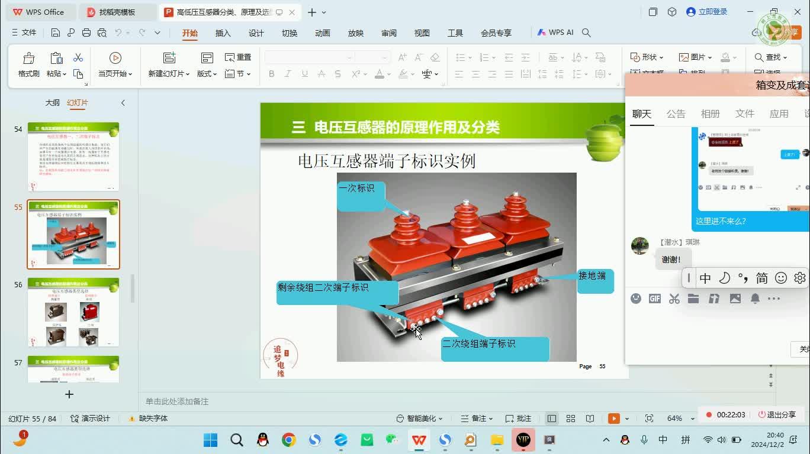
Task: Open the chat settings gear icon
Action: [800, 277]
